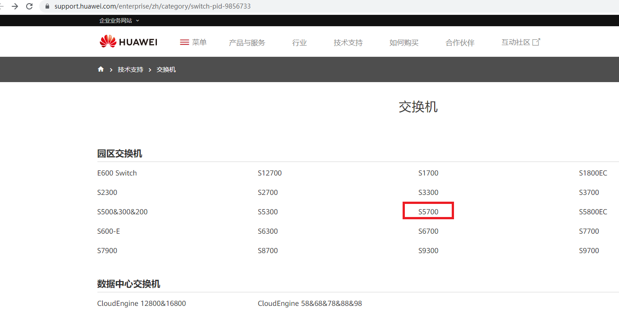Open the Huawei logo homepage link
This screenshot has height=314, width=619.
[128, 42]
